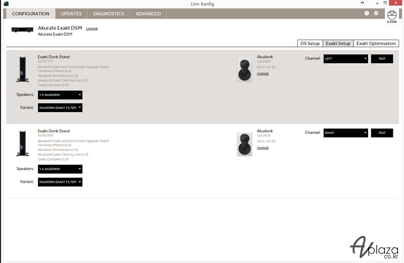Click the Linn Konfig app icon in title bar
Screen dimensions: 404x263
[6, 4]
